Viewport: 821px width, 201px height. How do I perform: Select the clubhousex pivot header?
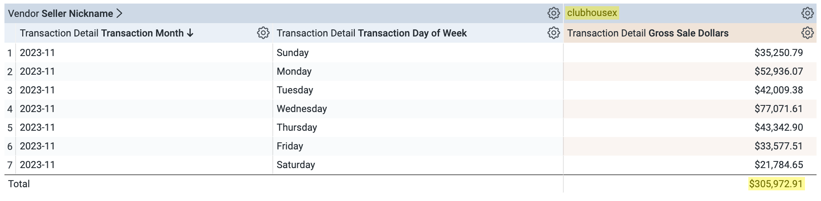[592, 13]
